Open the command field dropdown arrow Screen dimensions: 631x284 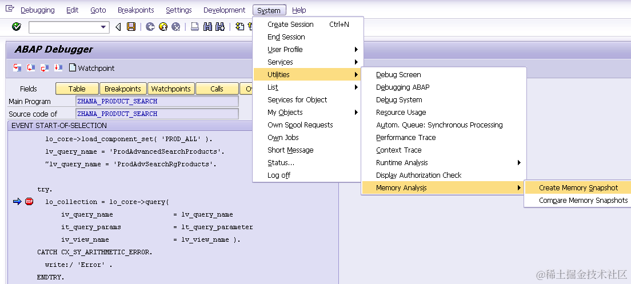click(103, 27)
